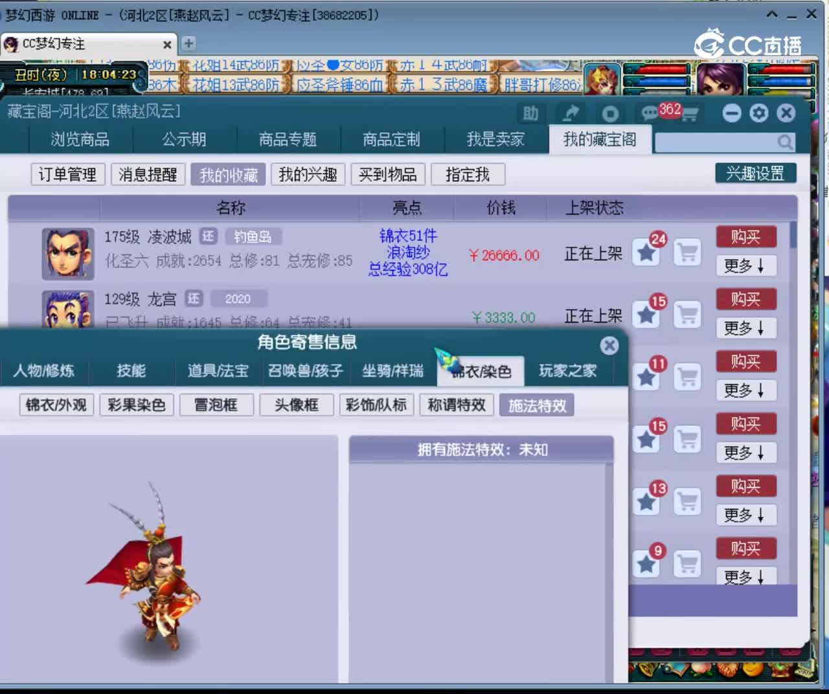Expand 更多 for 129级 龙宫 listing
Viewport: 829px width, 694px height.
(745, 328)
